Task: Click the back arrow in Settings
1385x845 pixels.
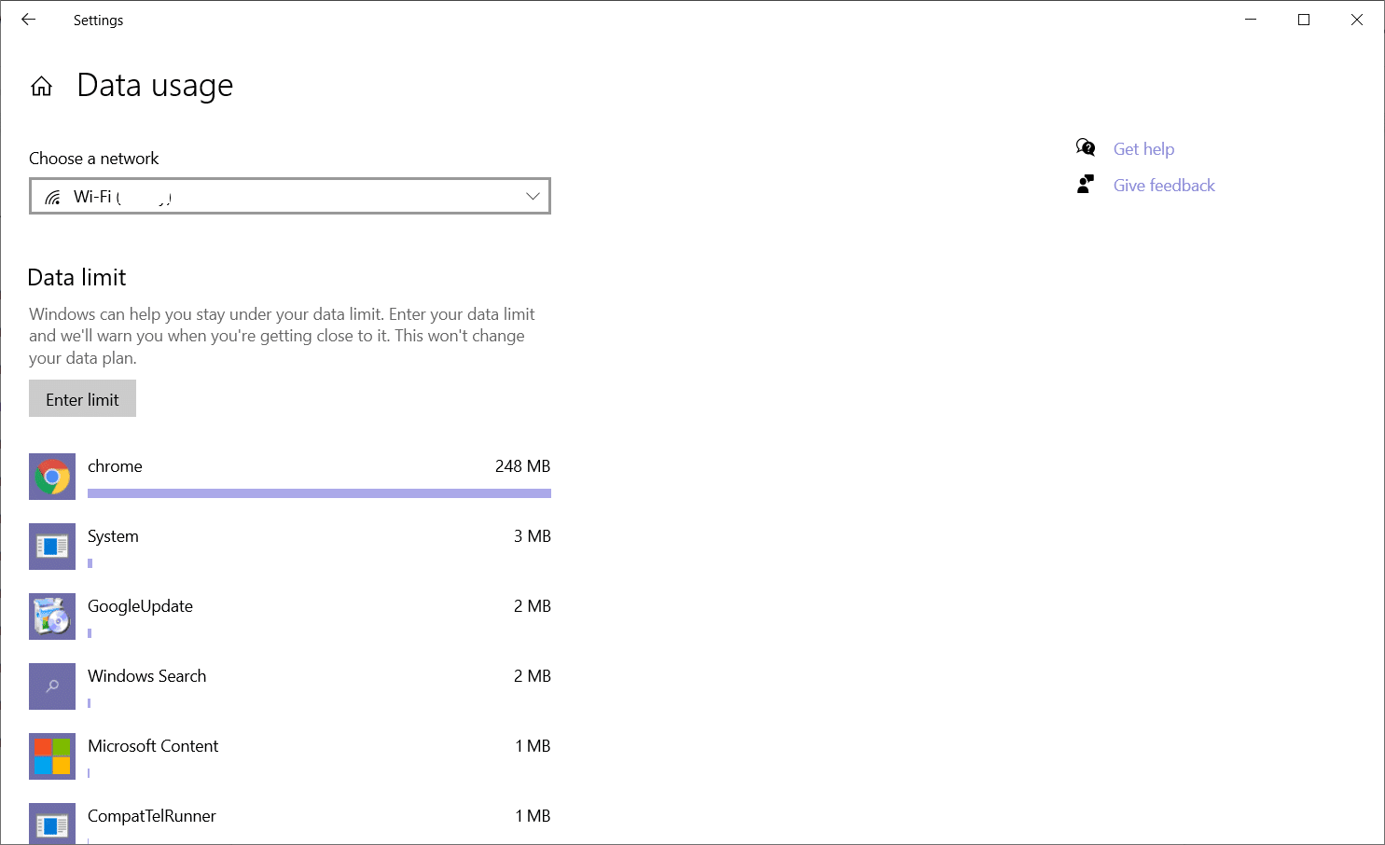Action: pos(27,20)
